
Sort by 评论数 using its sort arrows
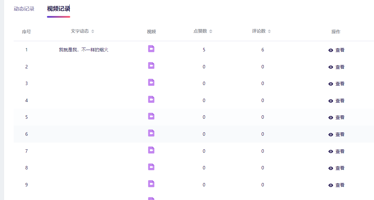[x=269, y=31]
